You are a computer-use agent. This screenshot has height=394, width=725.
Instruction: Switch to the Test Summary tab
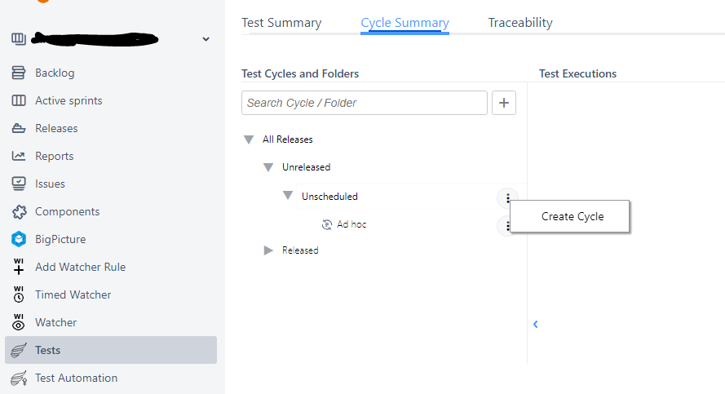point(281,23)
